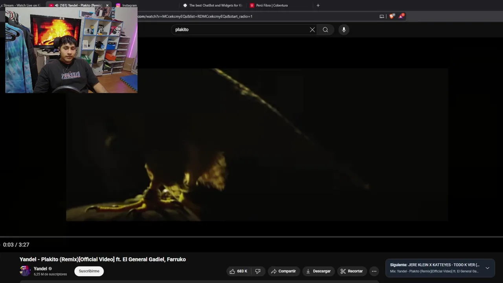Expand the Siguiente mix playlist chevron

tap(487, 268)
